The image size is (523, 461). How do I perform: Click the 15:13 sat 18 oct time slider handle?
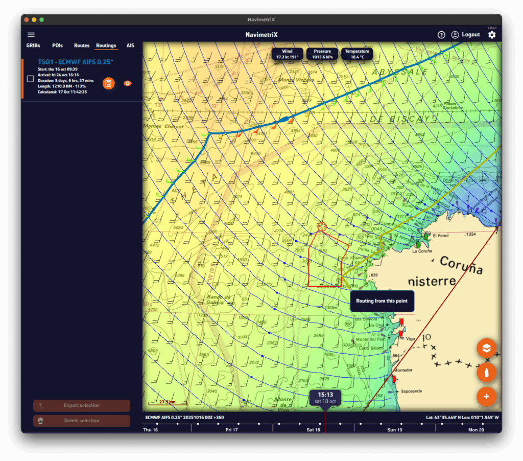pyautogui.click(x=325, y=398)
